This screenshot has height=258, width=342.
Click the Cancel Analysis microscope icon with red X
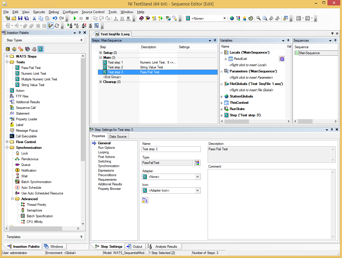(x=84, y=26)
